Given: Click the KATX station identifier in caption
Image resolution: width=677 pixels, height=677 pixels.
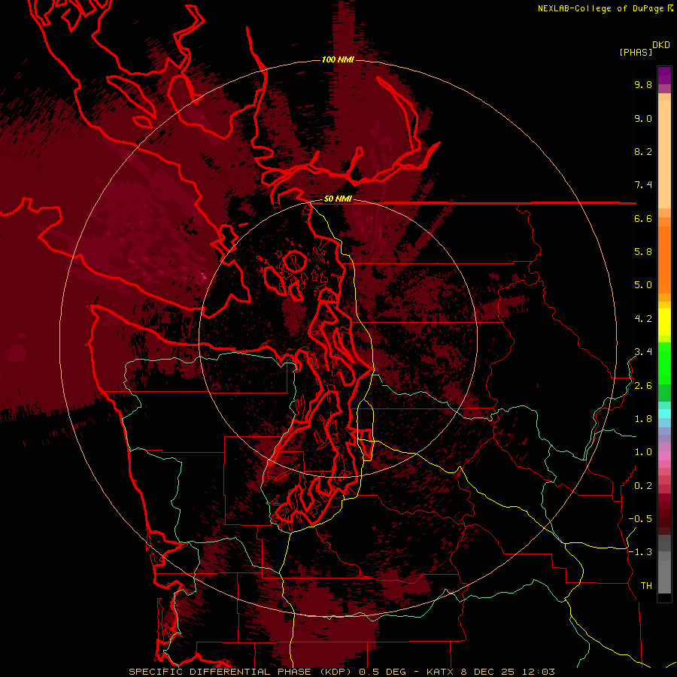Looking at the screenshot, I should (x=440, y=672).
